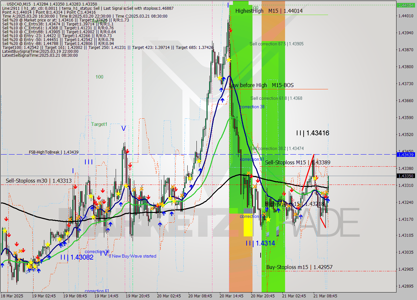Select the yellow star marker near the highest candles
The width and height of the screenshot is (417, 300).
229,60
